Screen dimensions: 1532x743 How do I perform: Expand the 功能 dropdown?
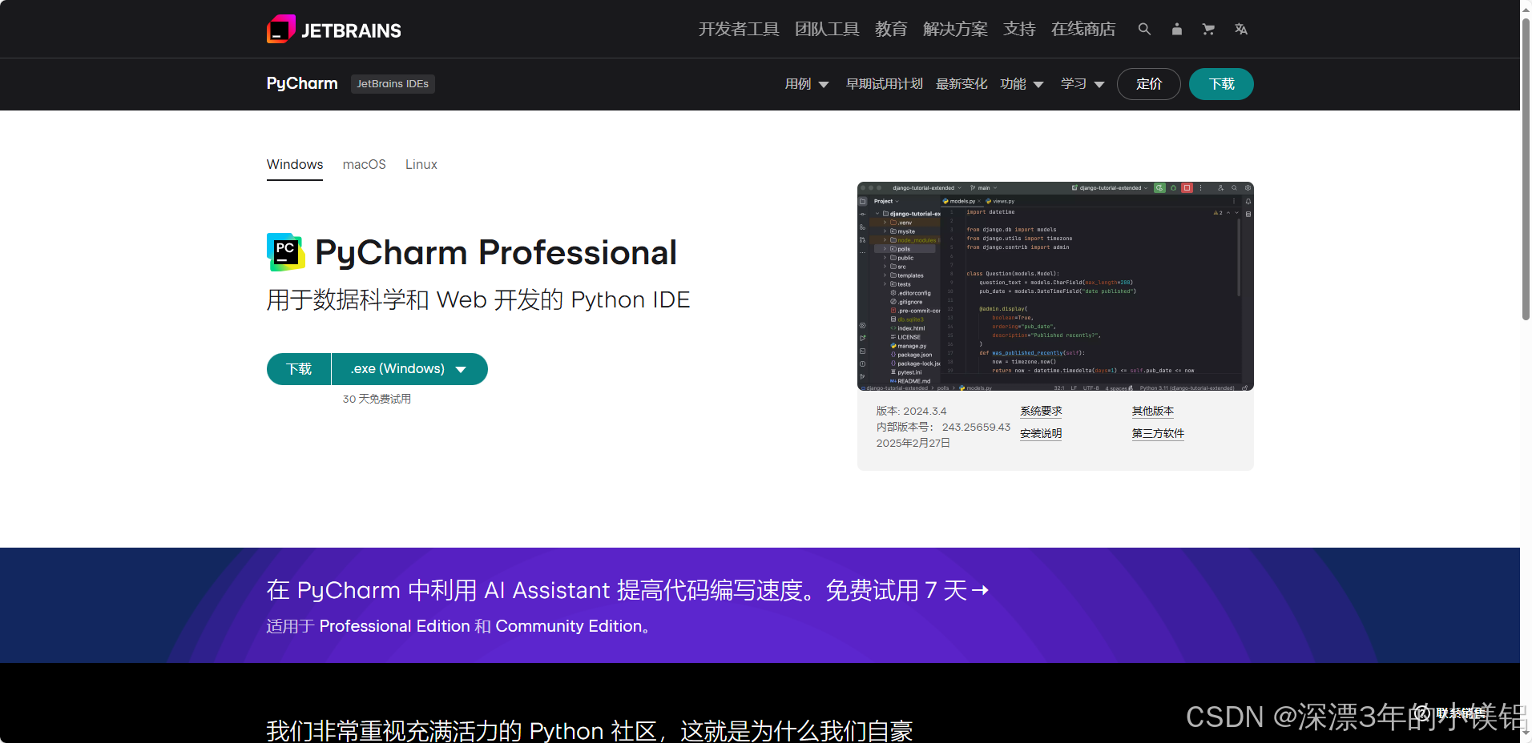pyautogui.click(x=1022, y=83)
